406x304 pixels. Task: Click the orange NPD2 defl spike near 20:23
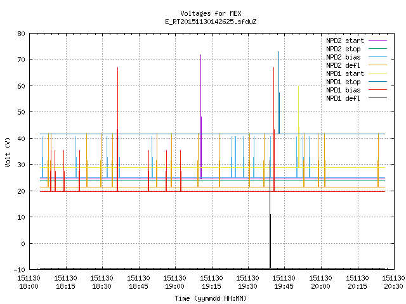(x=378, y=160)
